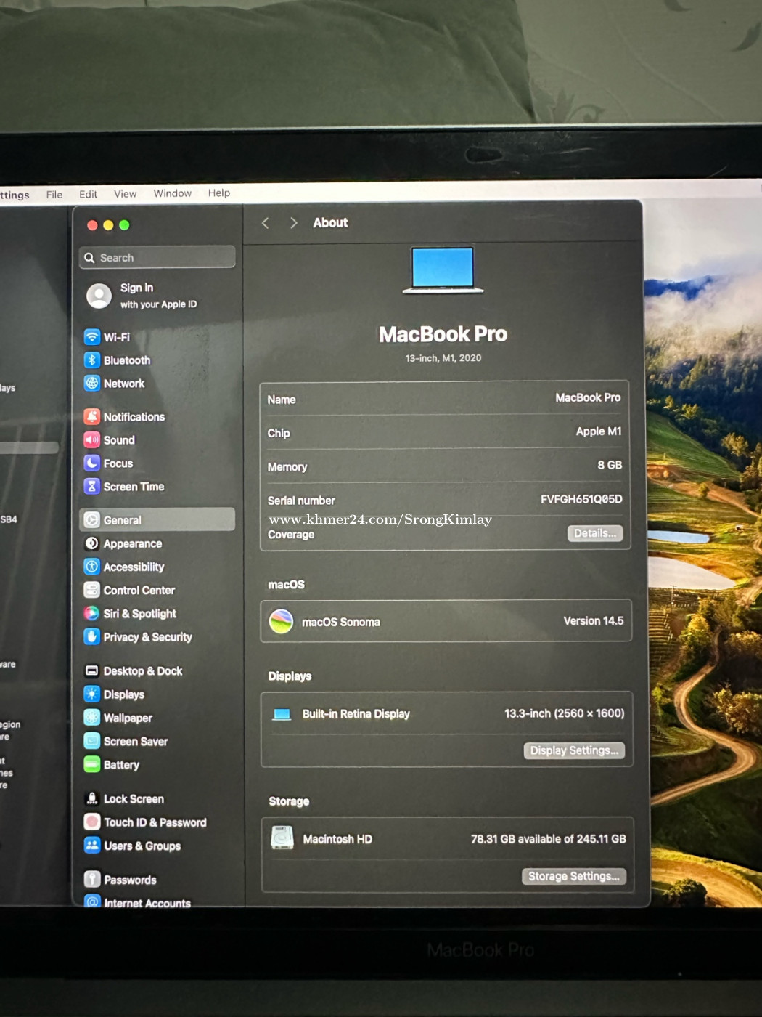762x1017 pixels.
Task: Click the Coverage row label
Action: [291, 535]
